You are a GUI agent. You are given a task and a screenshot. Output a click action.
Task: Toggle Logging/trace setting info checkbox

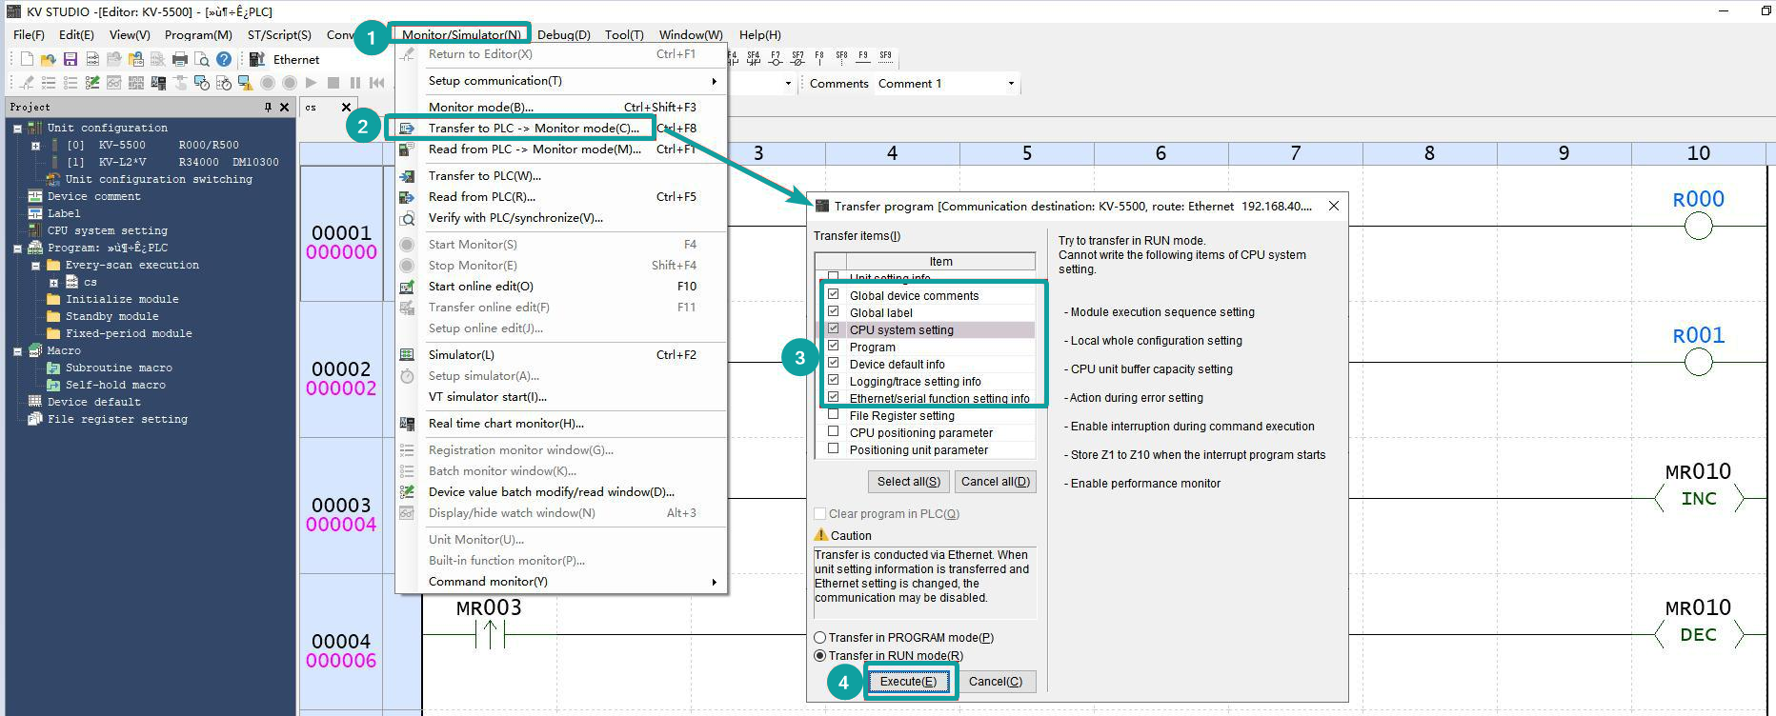click(x=834, y=381)
